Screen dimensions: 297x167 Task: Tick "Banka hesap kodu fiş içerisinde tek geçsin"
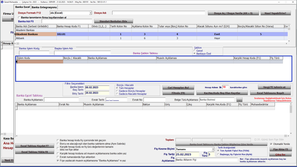(58, 140)
